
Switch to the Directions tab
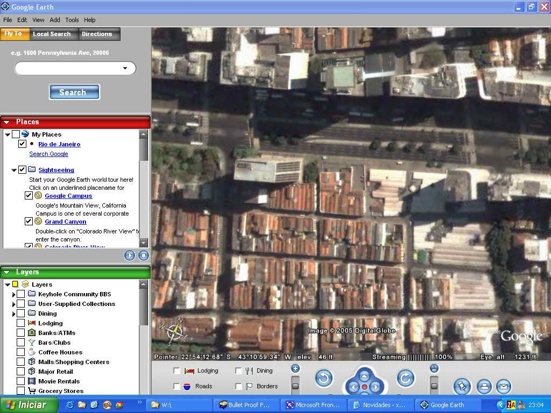pos(97,34)
